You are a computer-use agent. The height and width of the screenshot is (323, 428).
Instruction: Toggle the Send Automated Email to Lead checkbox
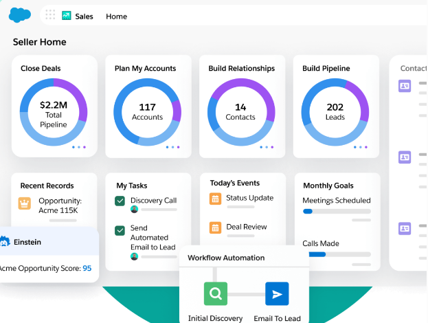[120, 230]
